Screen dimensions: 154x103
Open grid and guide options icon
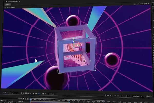coord(30,93)
